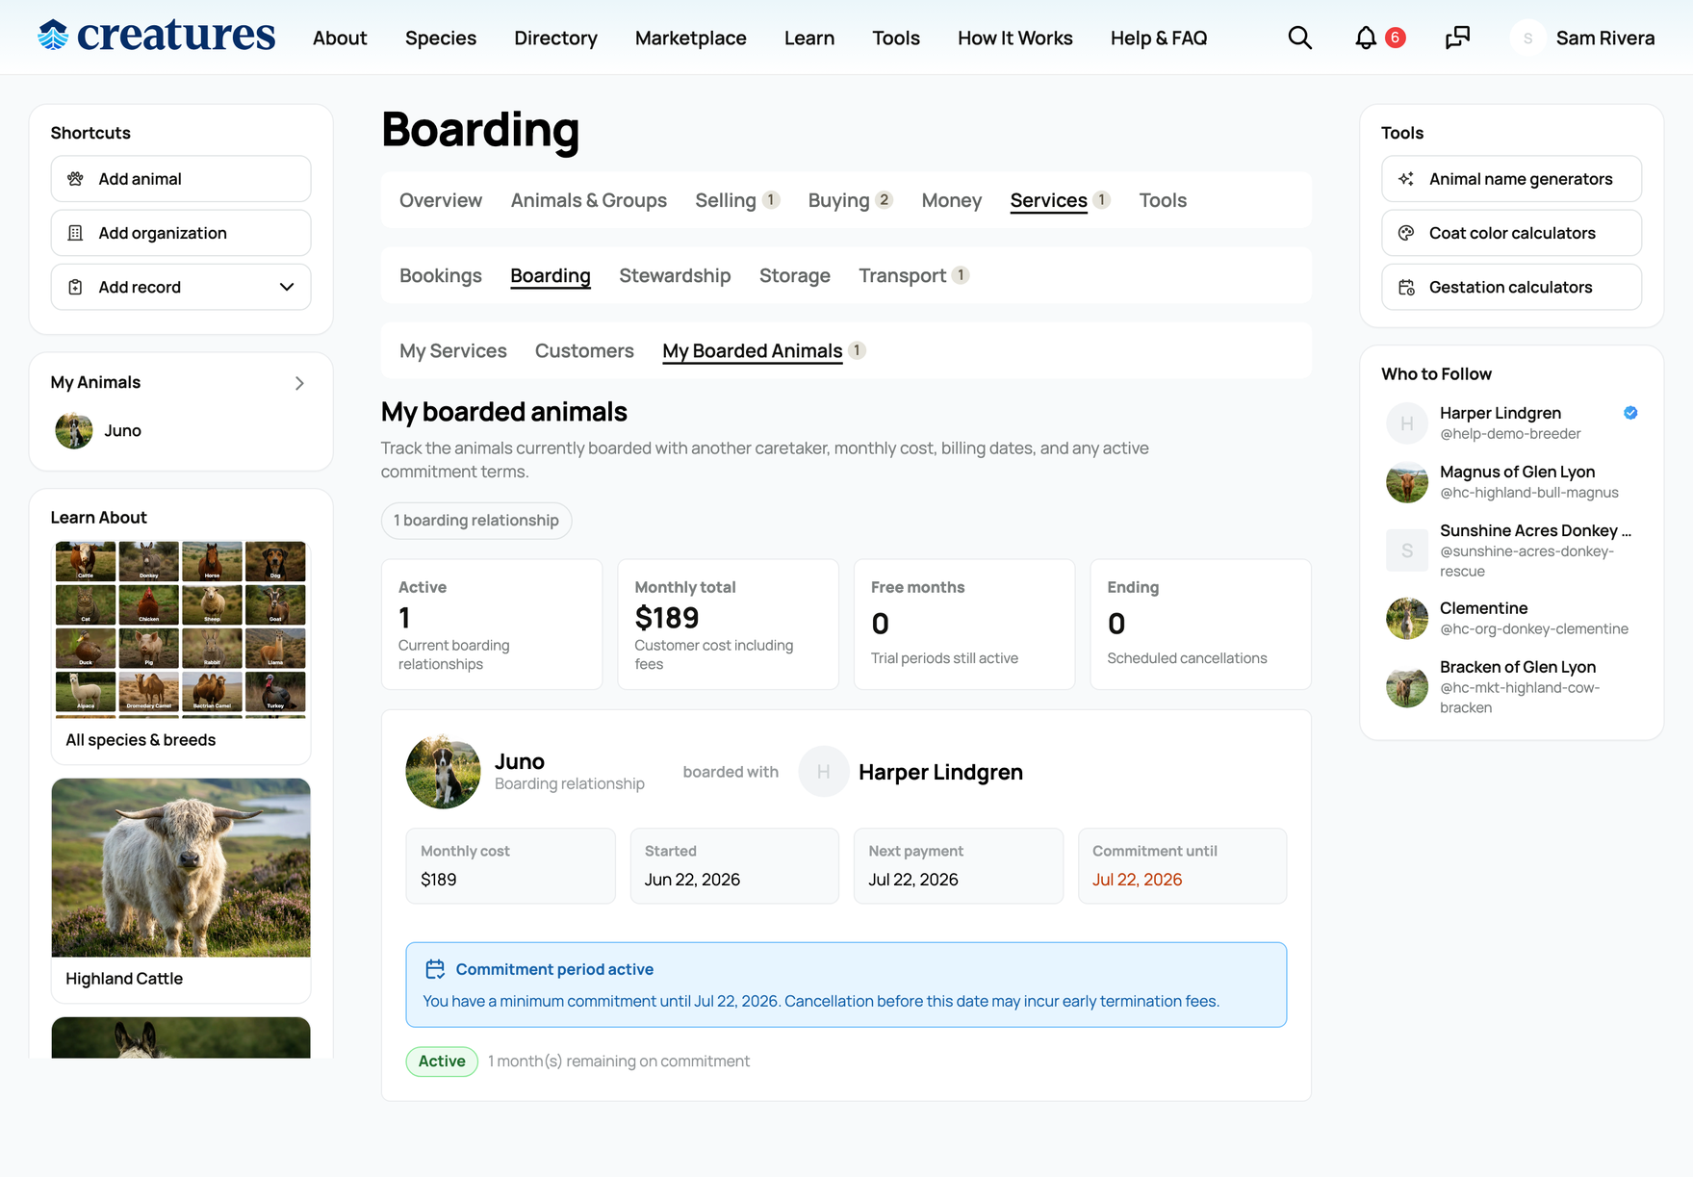Open All species & breeds grid image
1693x1177 pixels.
tap(181, 629)
